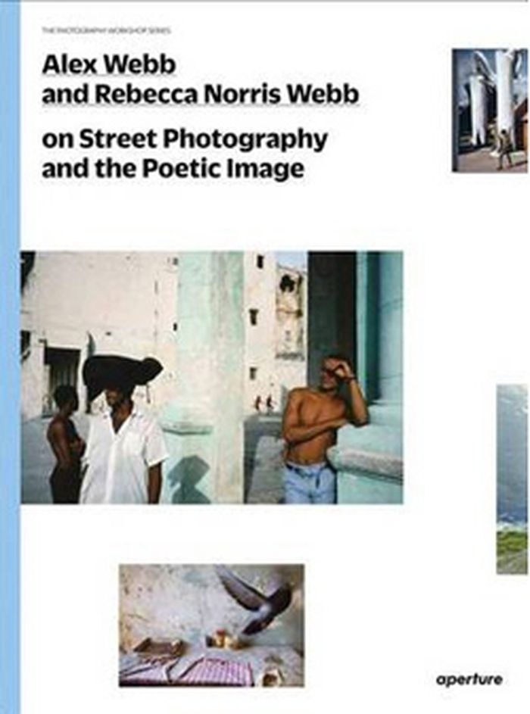Click the pigeon in the bottom photo

pyautogui.click(x=257, y=601)
